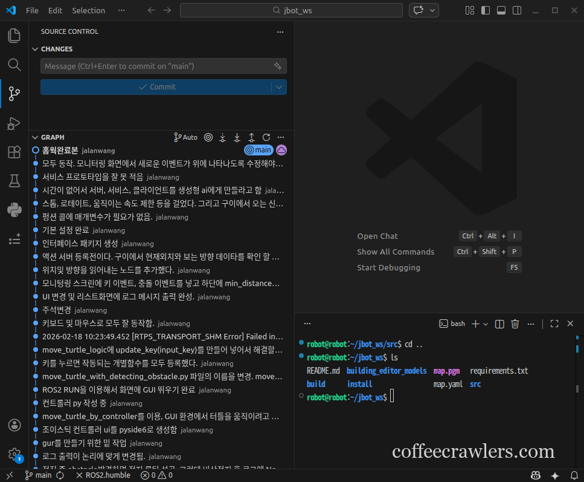Split the bash terminal
This screenshot has width=584, height=482.
499,324
